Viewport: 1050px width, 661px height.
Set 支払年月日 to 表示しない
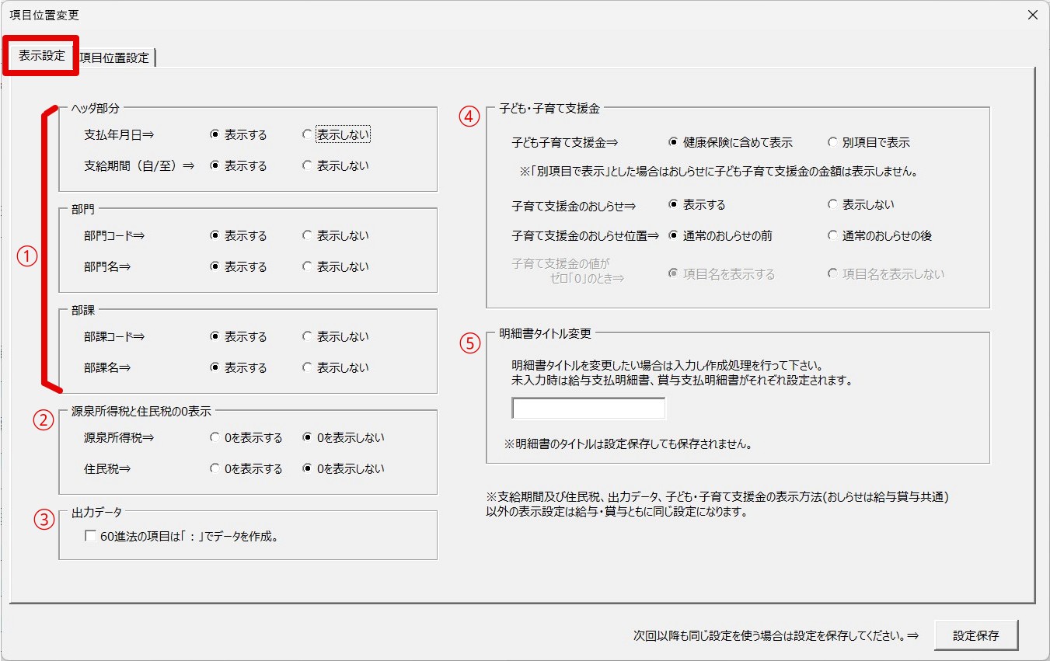point(308,135)
